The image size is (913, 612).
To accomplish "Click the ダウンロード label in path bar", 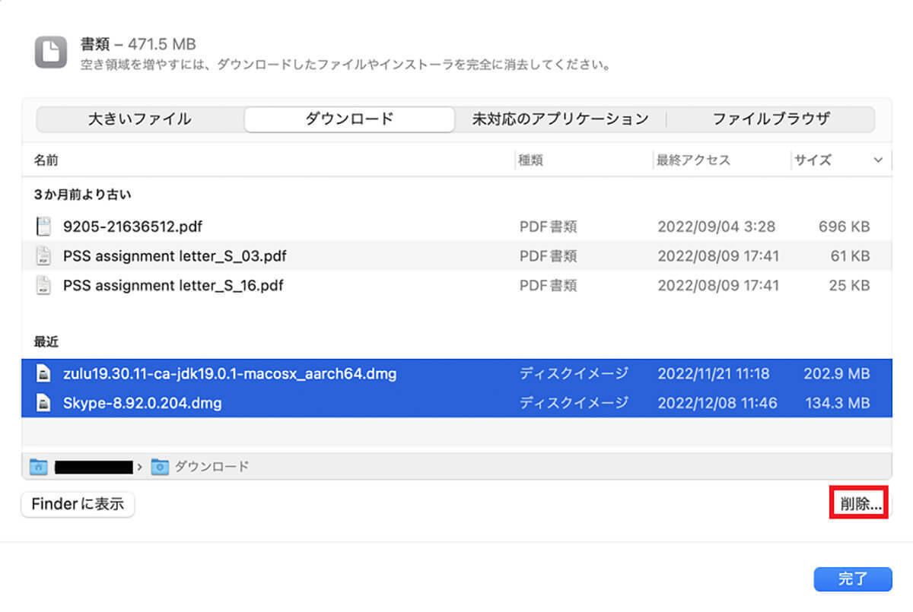I will point(212,466).
